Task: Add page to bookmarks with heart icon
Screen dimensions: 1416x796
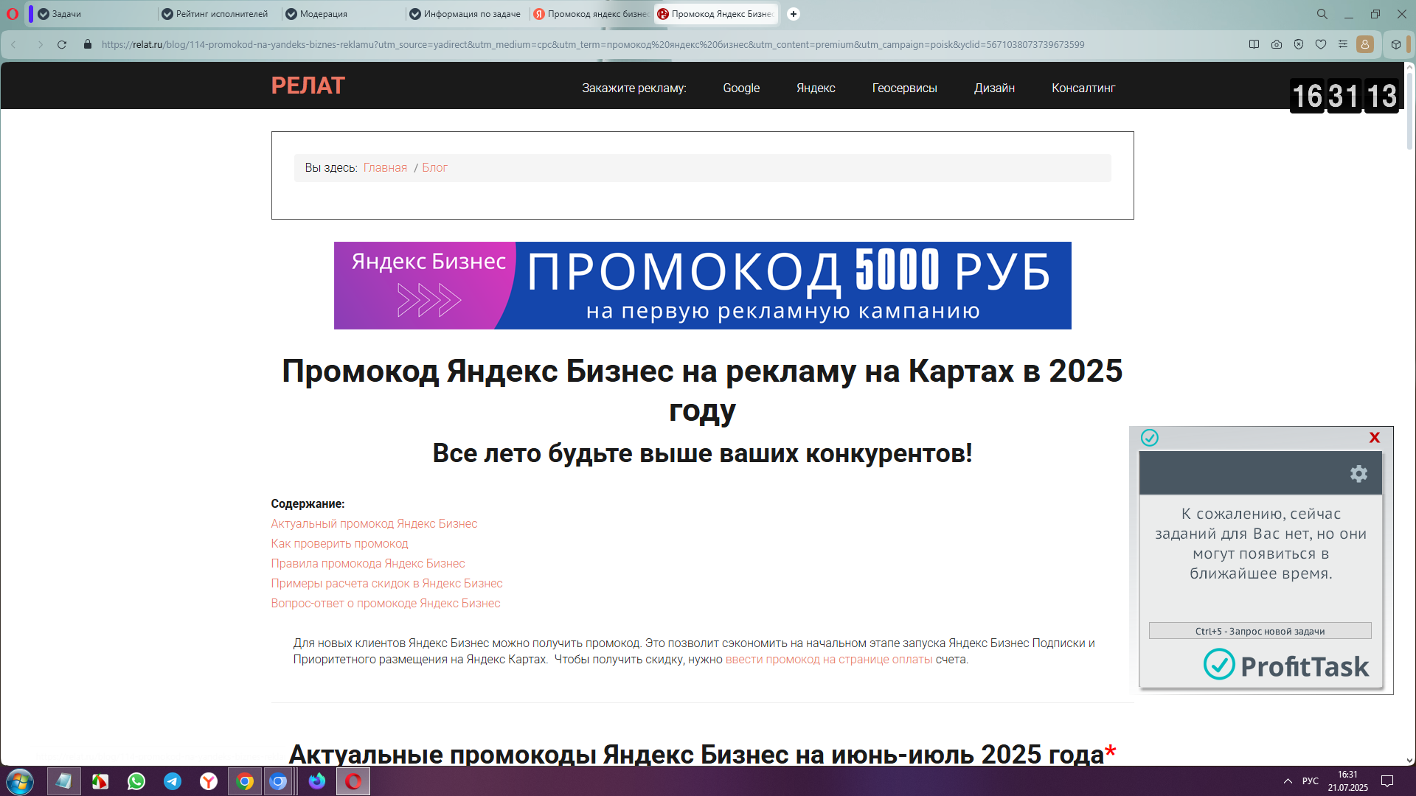Action: coord(1321,45)
